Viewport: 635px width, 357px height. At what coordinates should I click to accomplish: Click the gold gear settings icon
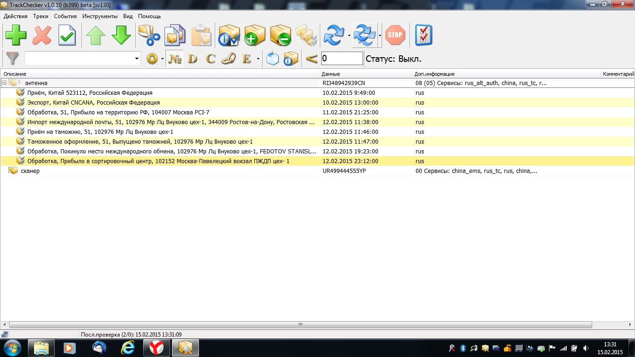click(x=152, y=59)
